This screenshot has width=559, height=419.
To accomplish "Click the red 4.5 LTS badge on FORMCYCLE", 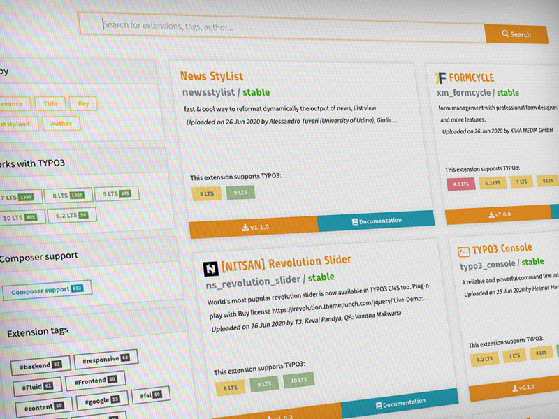I will pos(460,184).
